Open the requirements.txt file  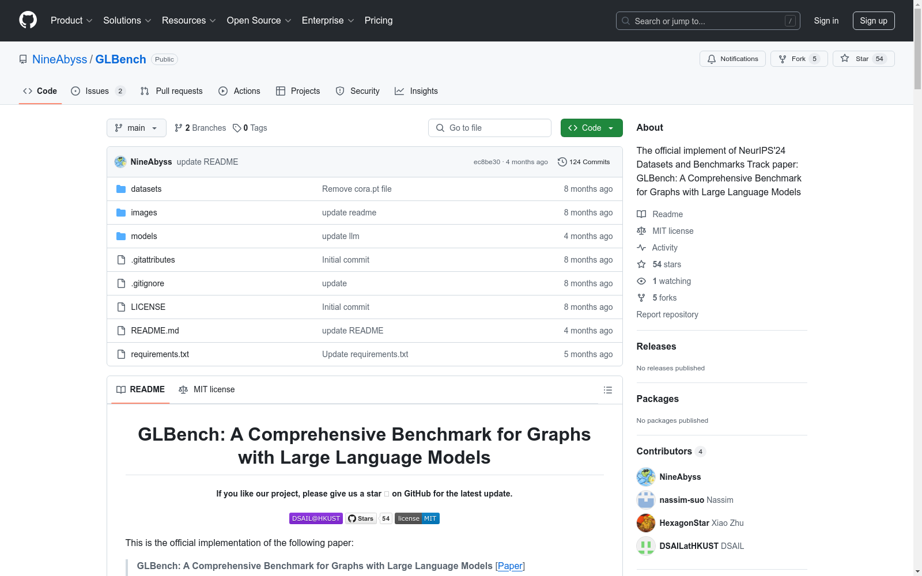click(160, 354)
